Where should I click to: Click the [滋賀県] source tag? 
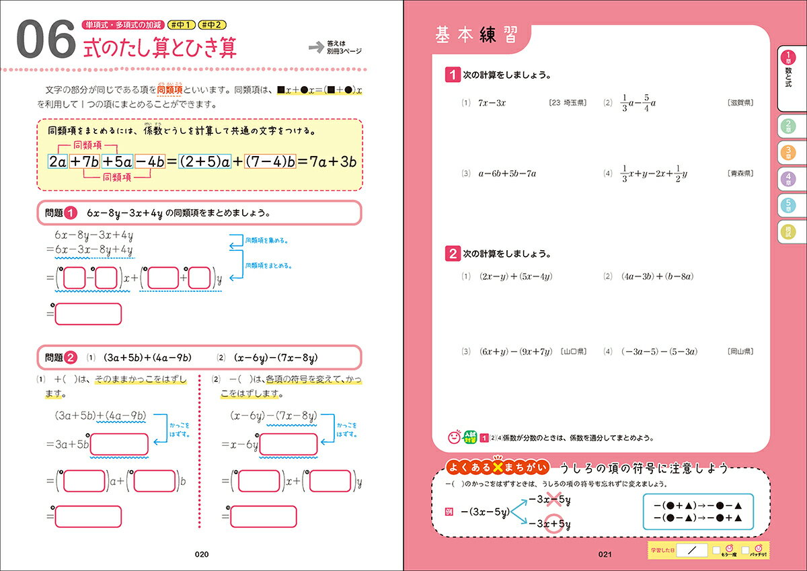(740, 103)
